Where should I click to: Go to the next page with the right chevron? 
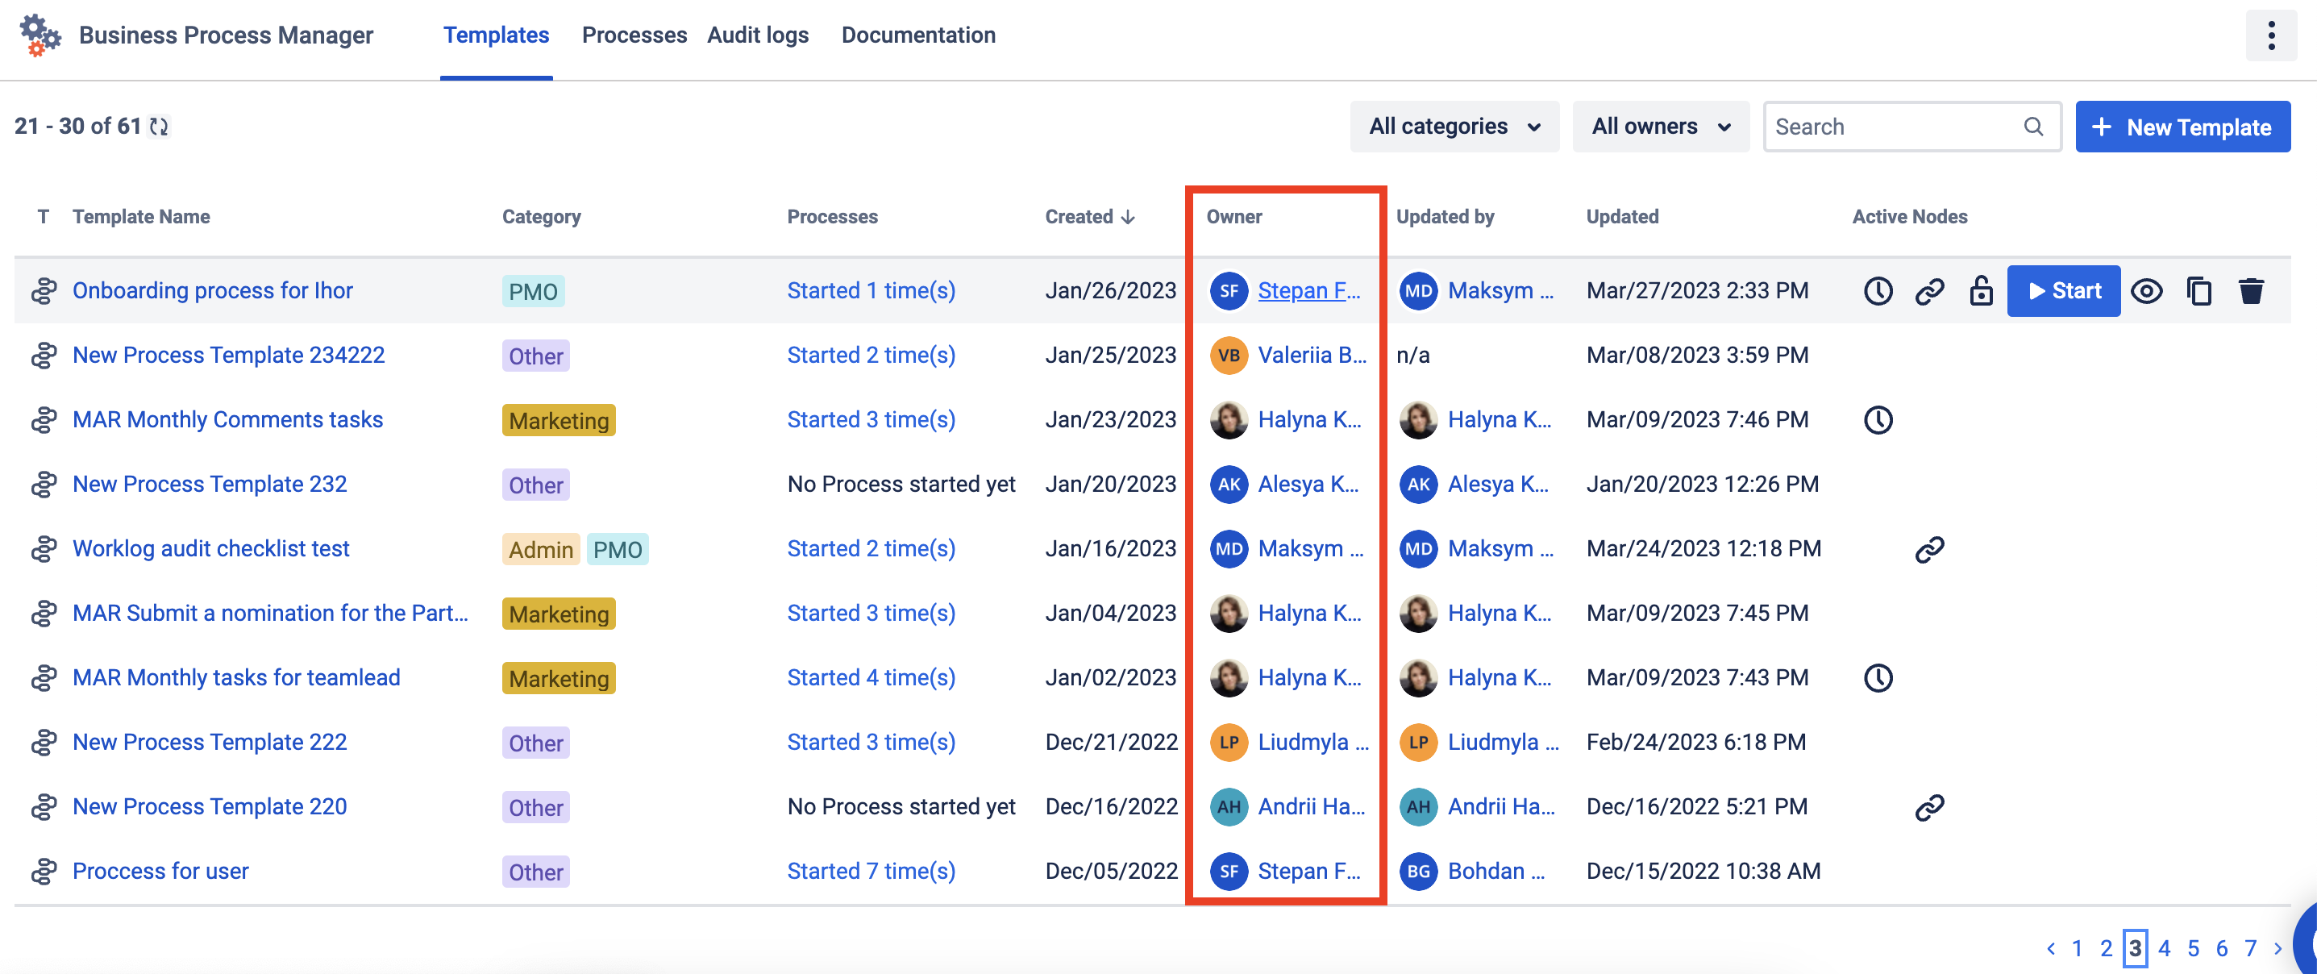click(2277, 948)
